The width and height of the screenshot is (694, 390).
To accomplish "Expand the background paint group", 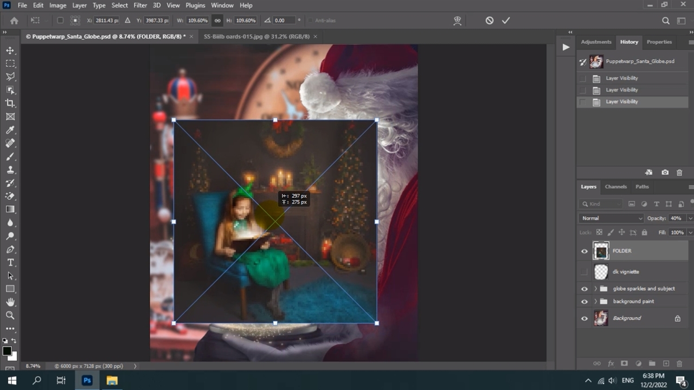I will [x=595, y=302].
